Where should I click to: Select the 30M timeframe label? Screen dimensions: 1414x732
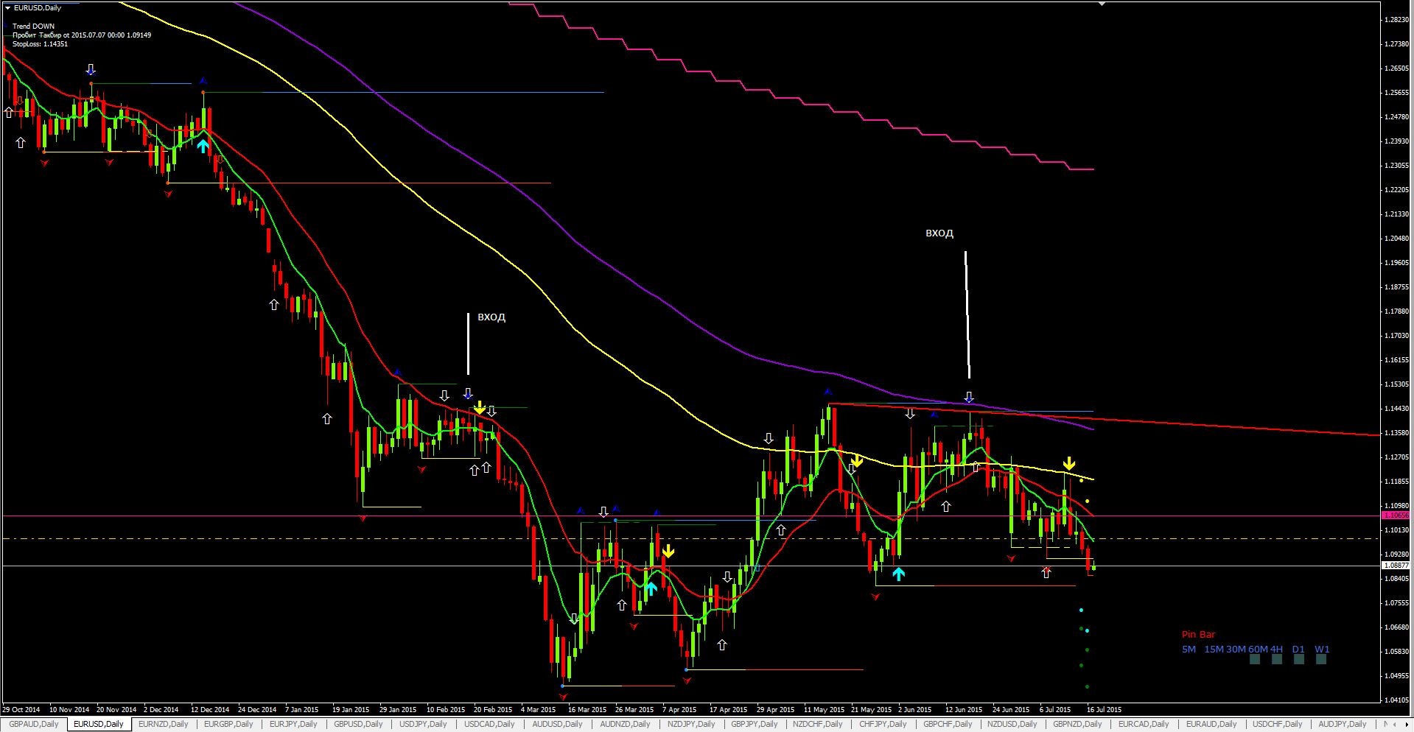click(x=1236, y=650)
